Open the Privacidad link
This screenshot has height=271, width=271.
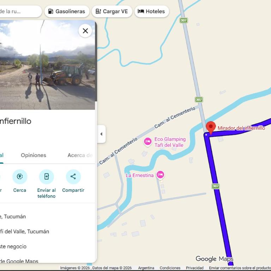coord(195,268)
